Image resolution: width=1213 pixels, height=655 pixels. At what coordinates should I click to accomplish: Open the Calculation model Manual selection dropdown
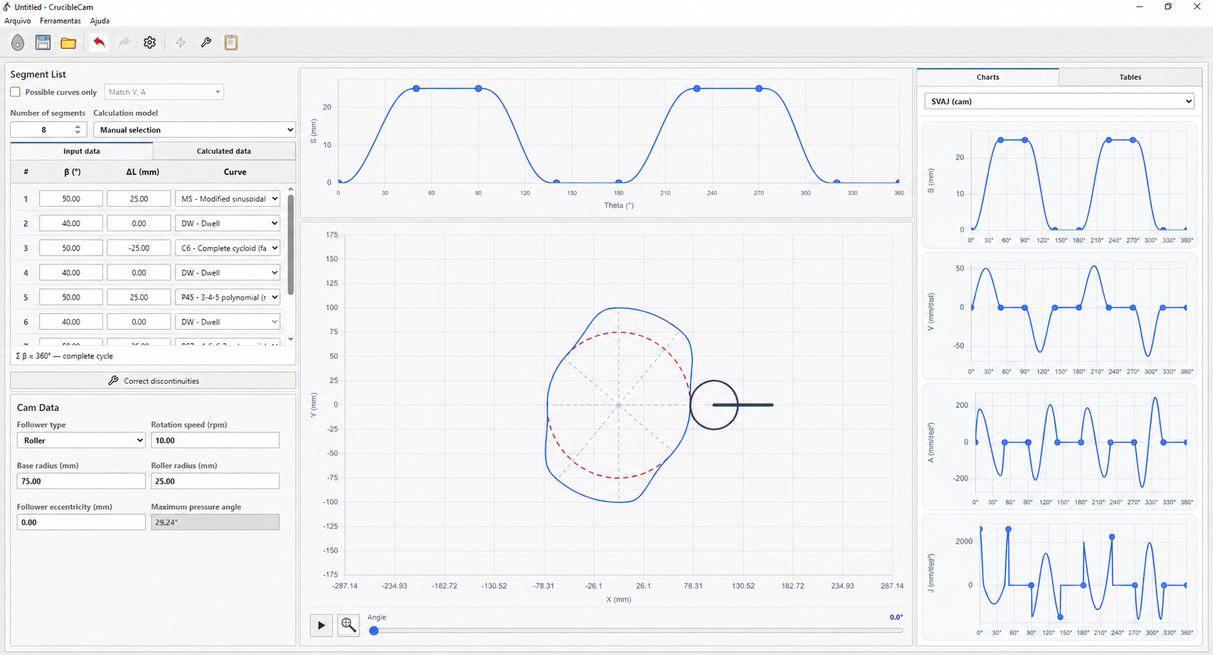[x=194, y=130]
